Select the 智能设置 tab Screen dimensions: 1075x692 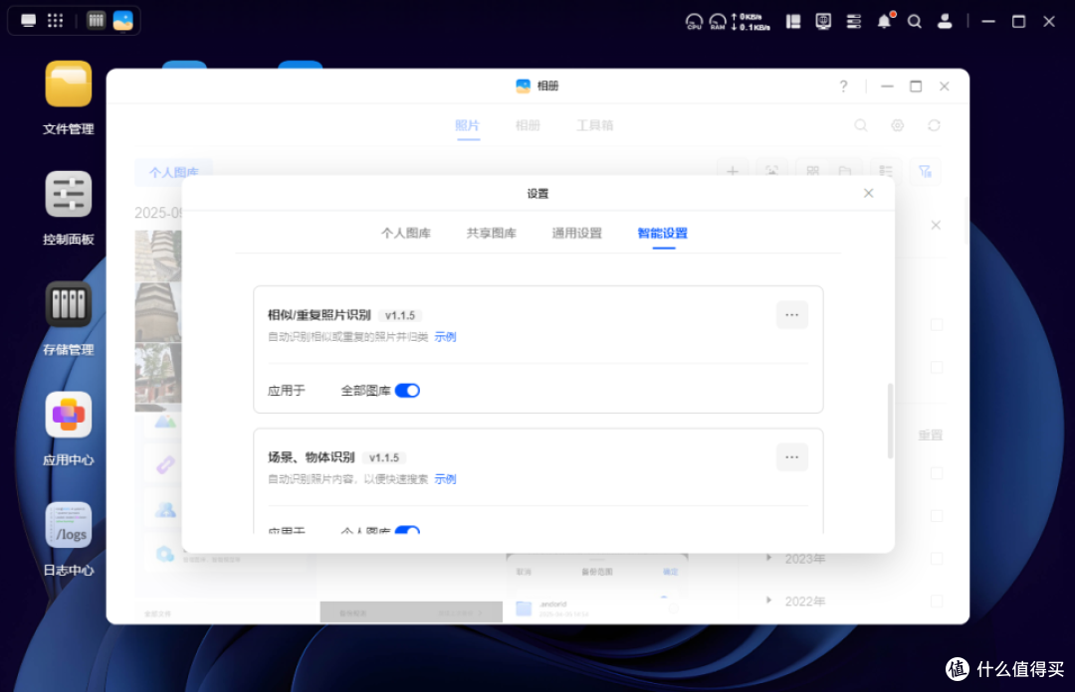[662, 233]
